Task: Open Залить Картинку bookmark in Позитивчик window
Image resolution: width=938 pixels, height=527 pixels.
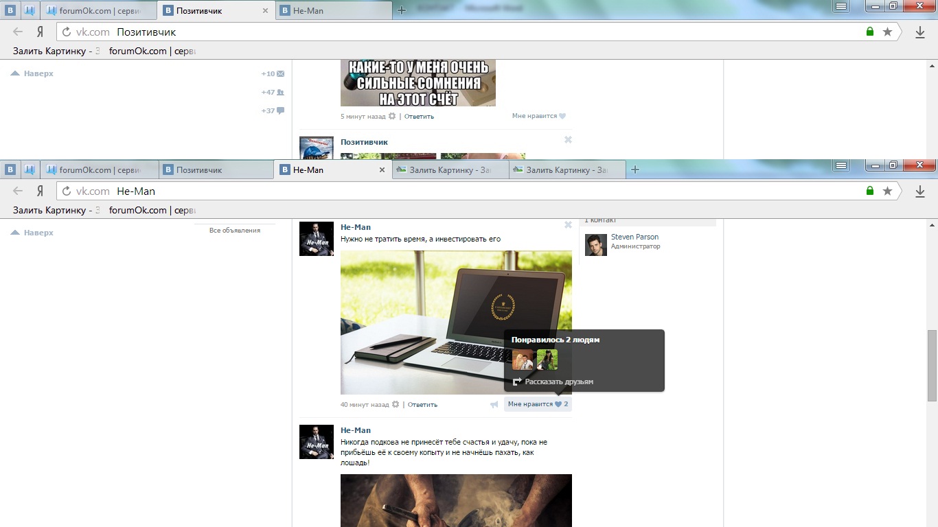Action: coord(56,51)
